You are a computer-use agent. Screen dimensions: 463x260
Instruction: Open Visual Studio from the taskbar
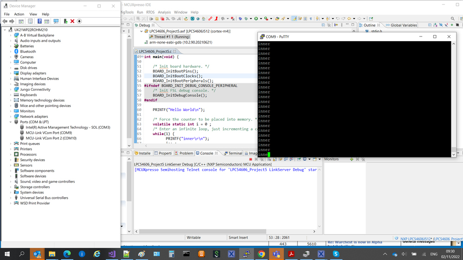pos(112,254)
